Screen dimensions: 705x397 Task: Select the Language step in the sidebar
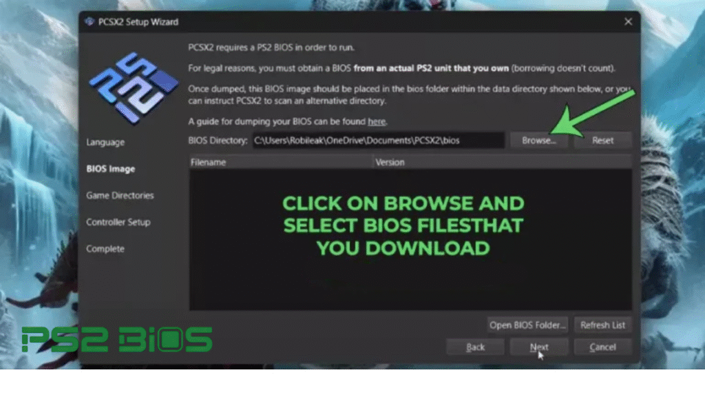point(105,142)
